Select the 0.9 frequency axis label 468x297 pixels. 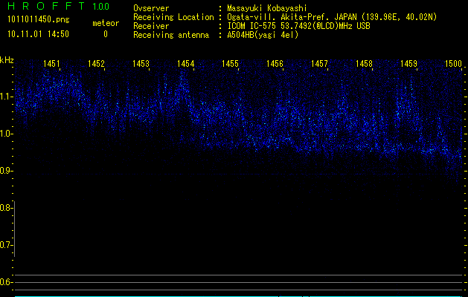6,171
